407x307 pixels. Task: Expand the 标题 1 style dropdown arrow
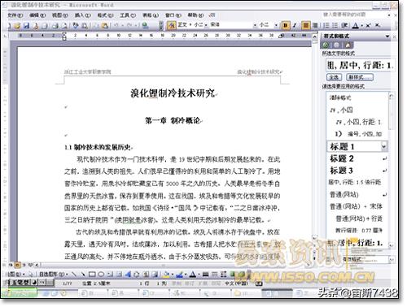tap(383, 146)
